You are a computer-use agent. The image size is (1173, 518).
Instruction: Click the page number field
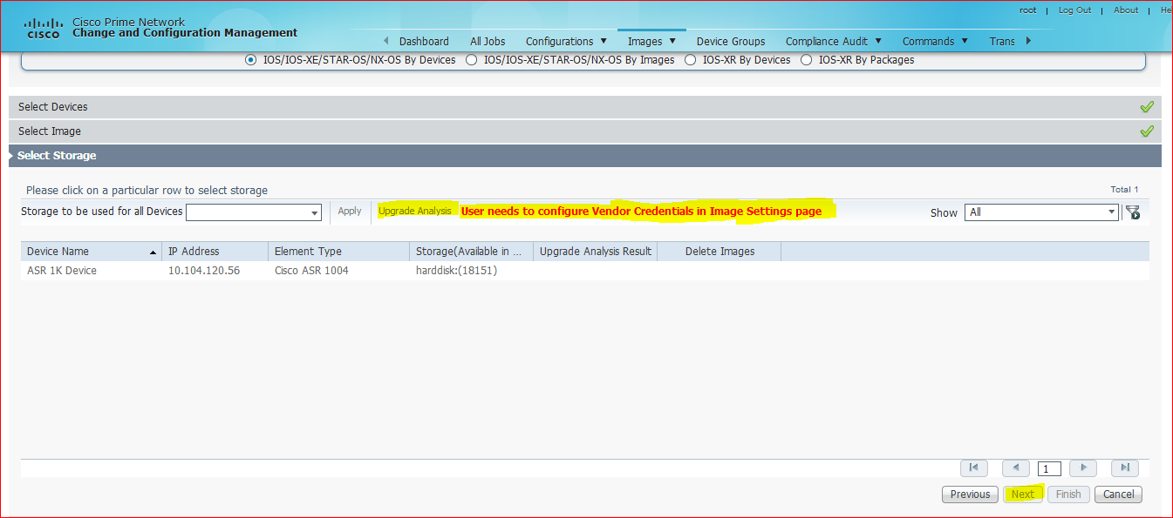(1050, 468)
